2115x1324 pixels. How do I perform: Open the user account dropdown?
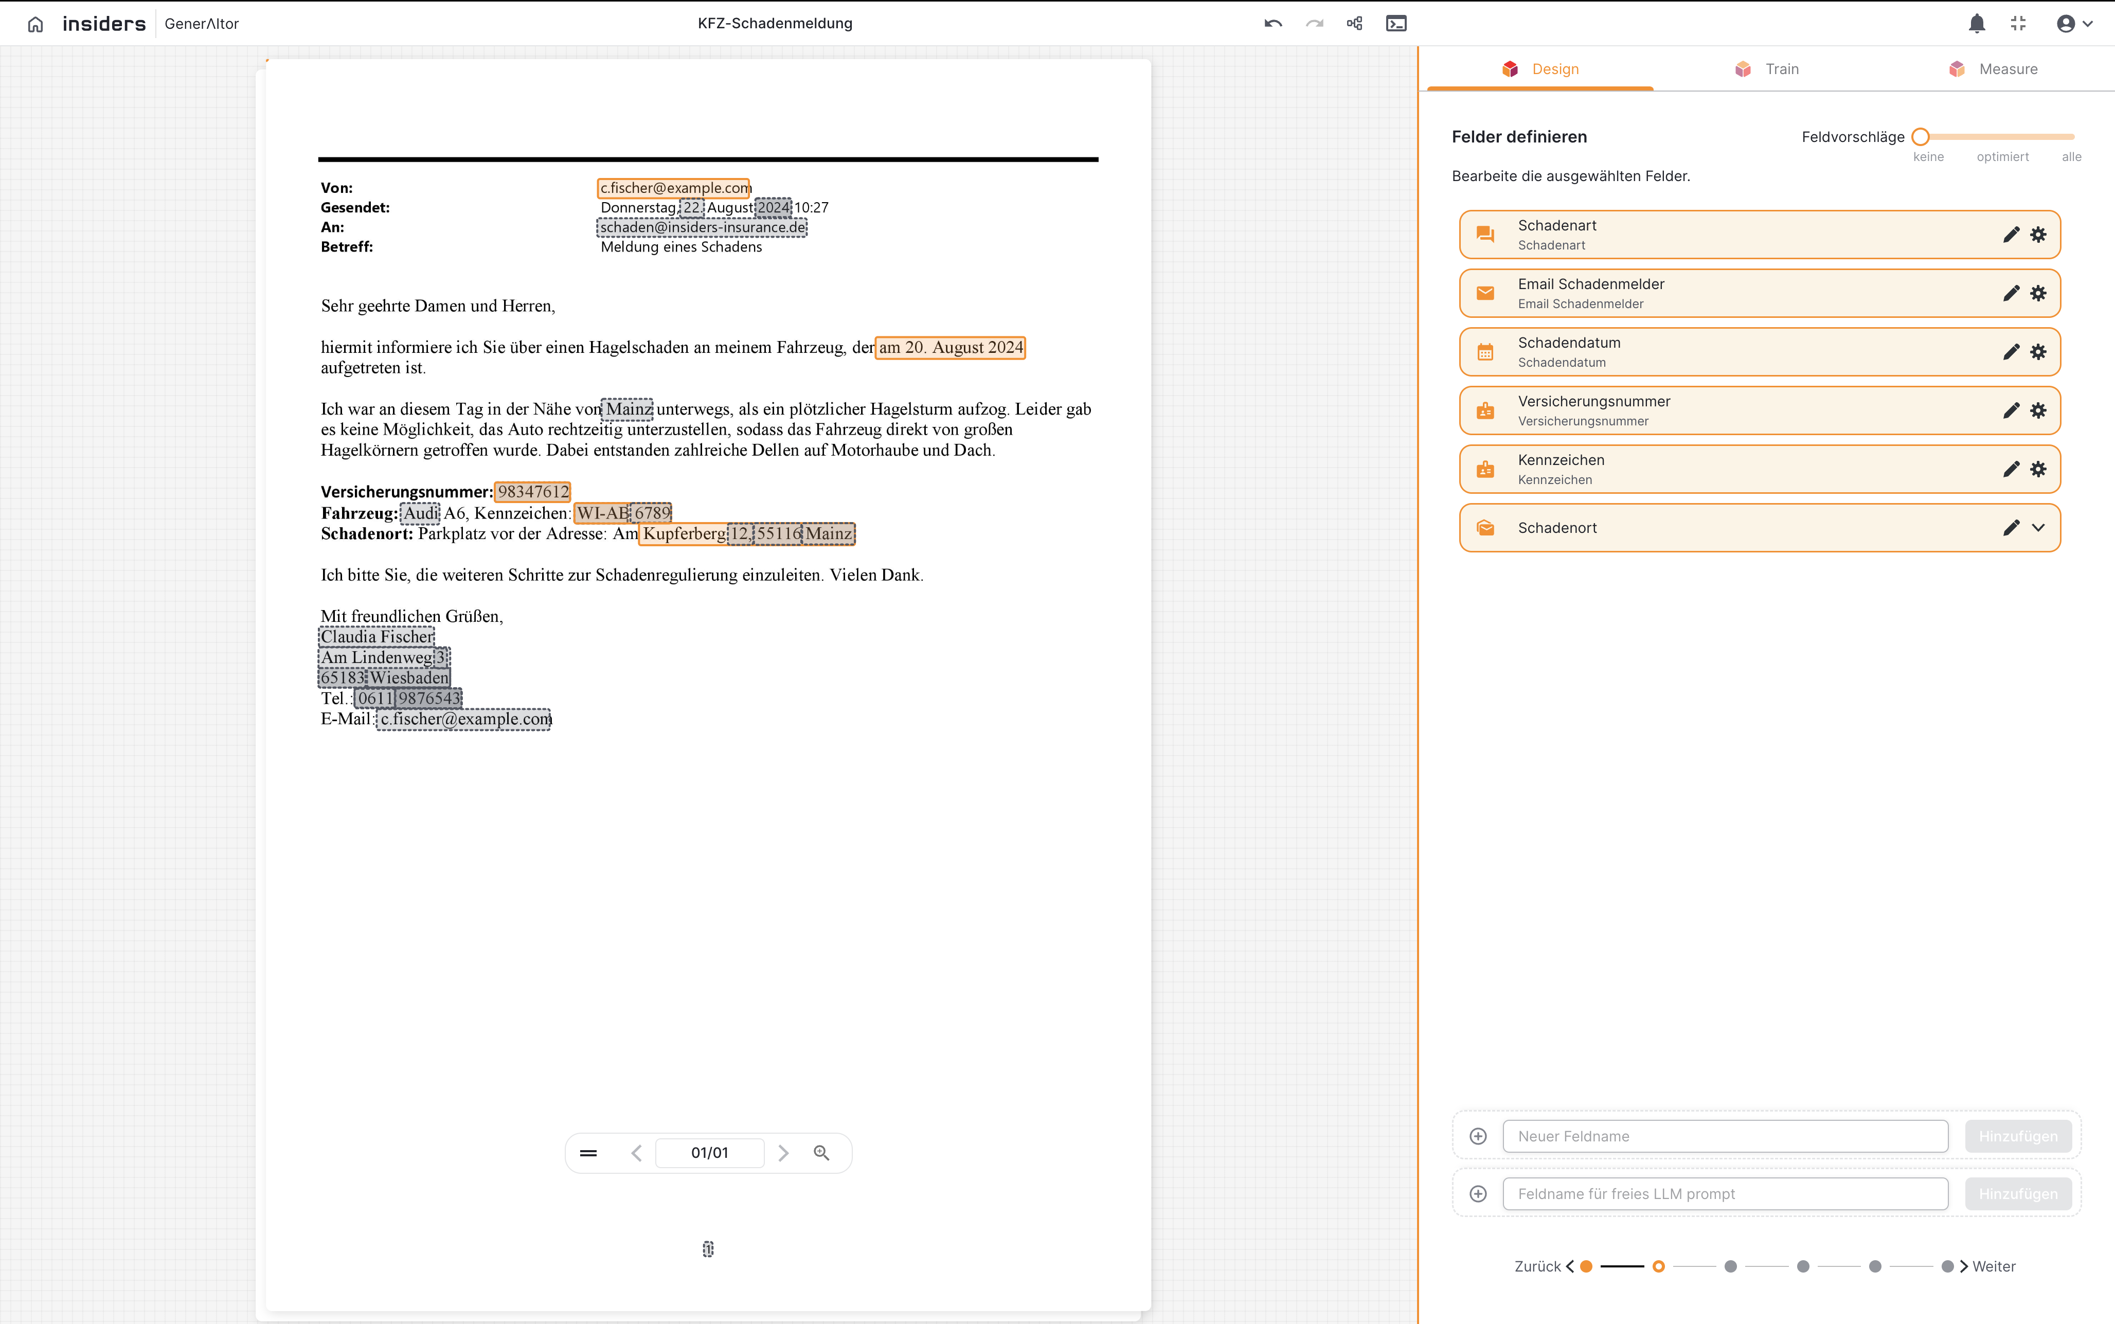coord(2074,24)
